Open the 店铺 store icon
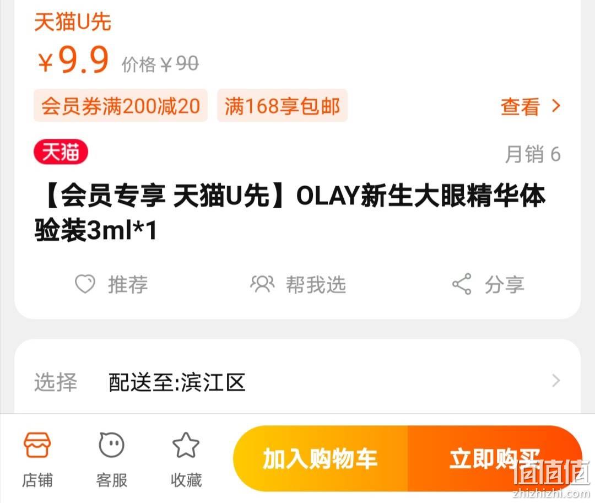This screenshot has height=503, width=595. 37,445
